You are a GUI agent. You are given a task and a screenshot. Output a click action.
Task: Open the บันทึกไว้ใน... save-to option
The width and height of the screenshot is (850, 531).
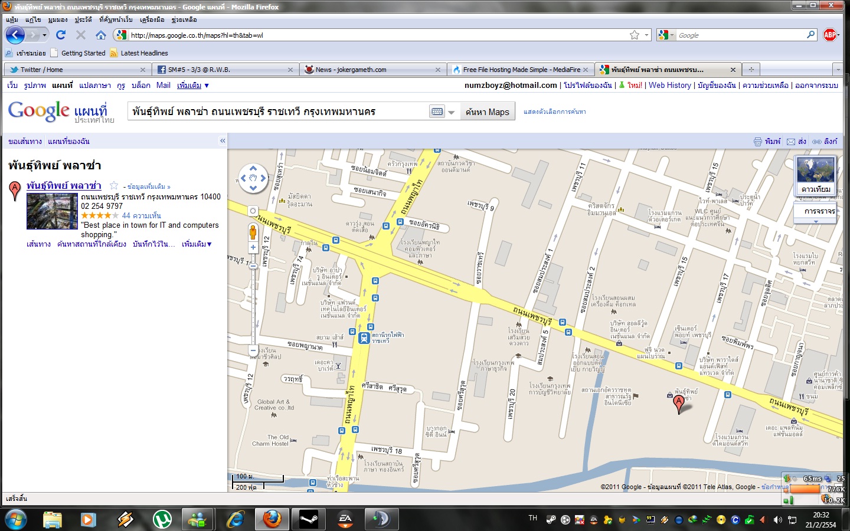point(153,244)
